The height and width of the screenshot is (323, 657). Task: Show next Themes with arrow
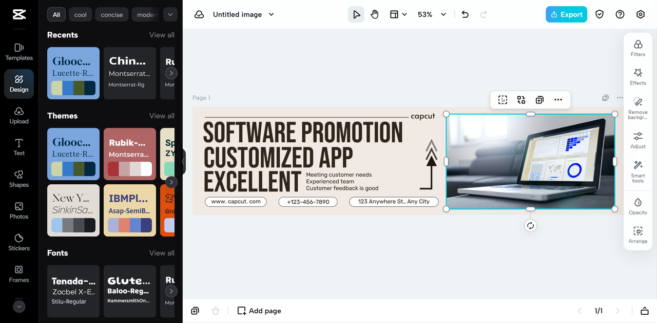[171, 182]
